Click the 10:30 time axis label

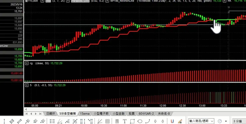tap(104, 106)
